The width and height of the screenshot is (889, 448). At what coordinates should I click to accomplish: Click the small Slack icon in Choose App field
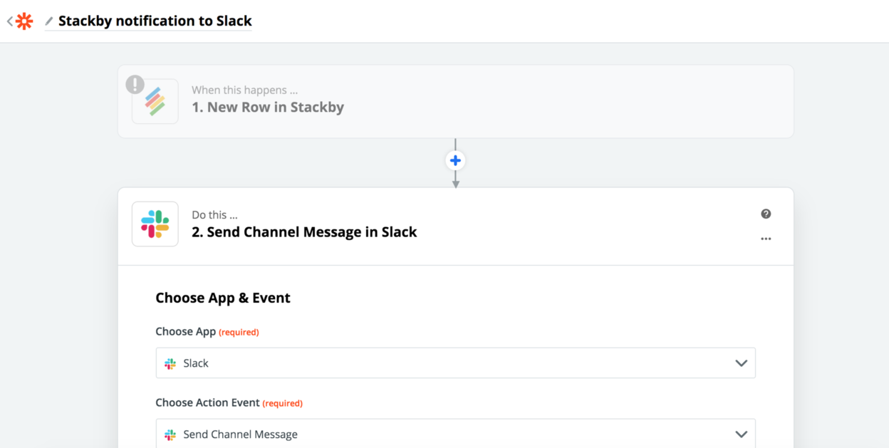tap(170, 363)
